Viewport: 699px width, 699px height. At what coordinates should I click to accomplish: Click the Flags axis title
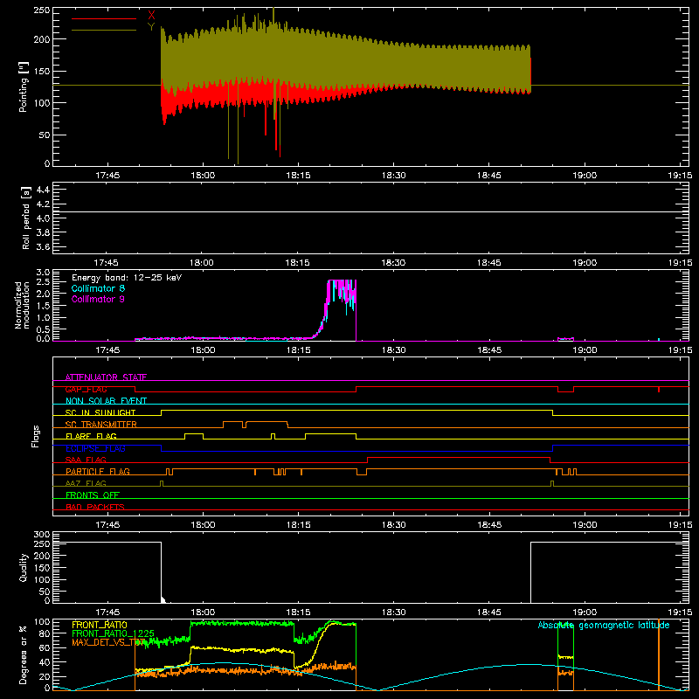tap(36, 436)
